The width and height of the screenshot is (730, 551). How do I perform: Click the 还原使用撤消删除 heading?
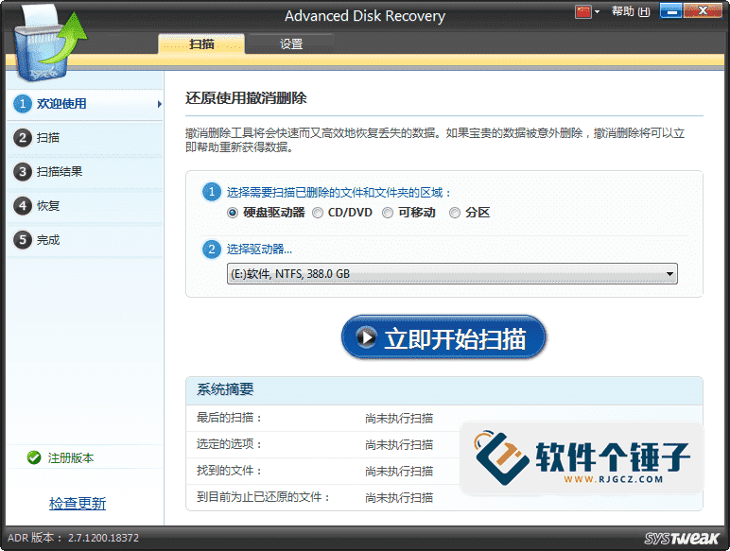pyautogui.click(x=246, y=98)
